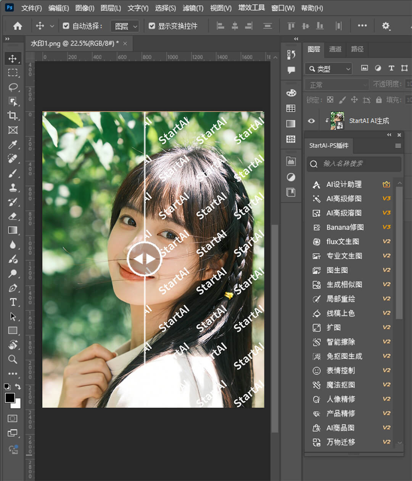Select the Crop tool
The height and width of the screenshot is (481, 412).
tap(13, 116)
